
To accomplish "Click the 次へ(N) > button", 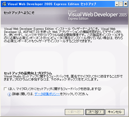I will point(95,112).
